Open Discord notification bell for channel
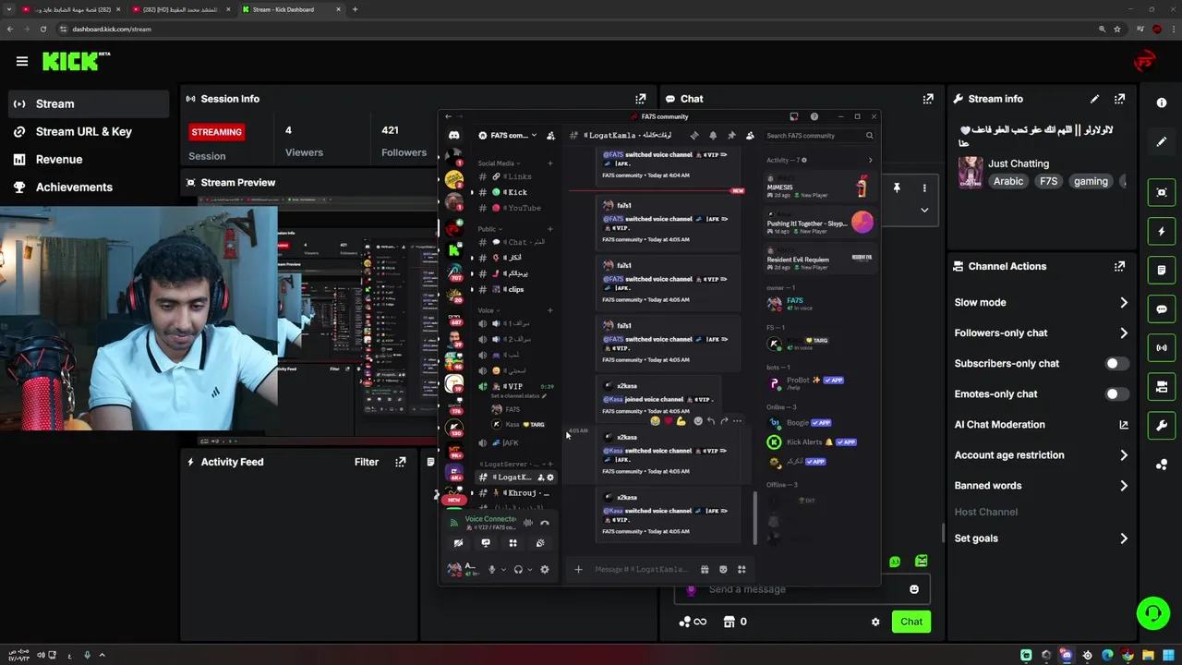The height and width of the screenshot is (665, 1182). [x=712, y=136]
